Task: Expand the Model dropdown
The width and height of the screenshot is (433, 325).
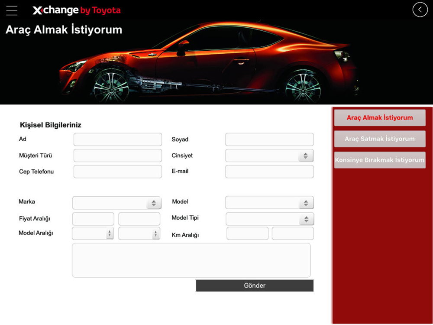Action: [269, 203]
